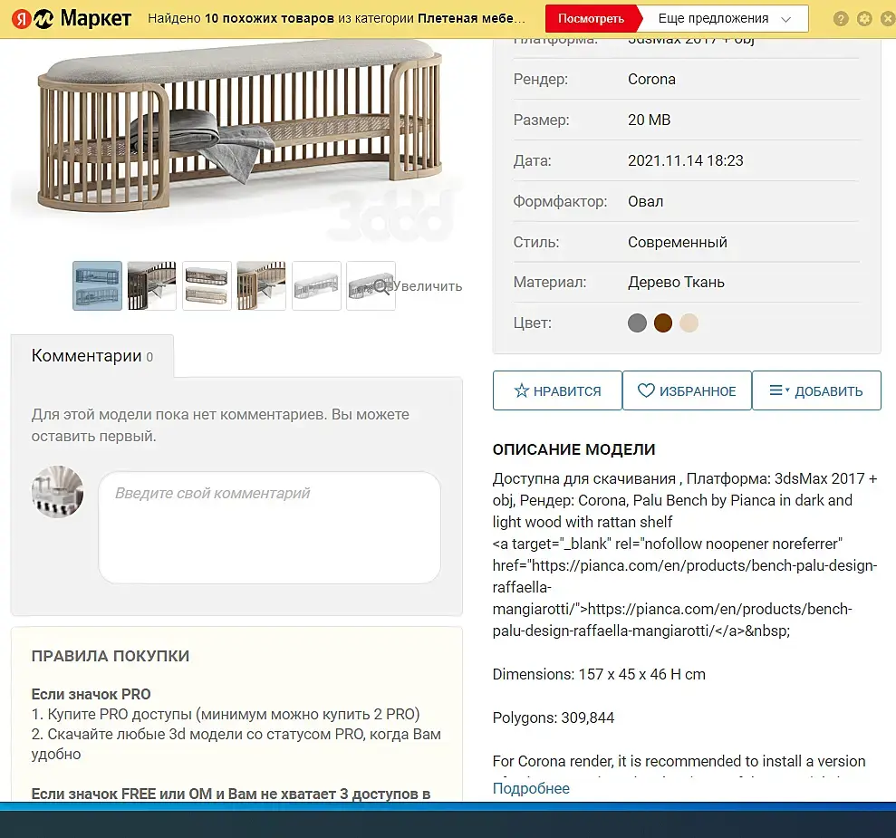Screen dimensions: 896x838
Task: Click Dimensions: 157 x 45 x 46 text
Action: coord(581,674)
